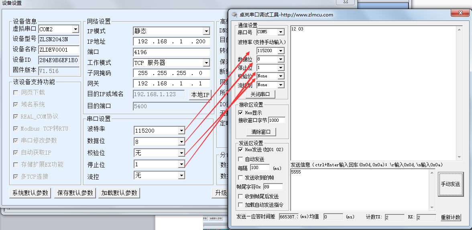The image size is (472, 230).
Task: Close the 设备设置 dialog window
Action: [345, 2]
